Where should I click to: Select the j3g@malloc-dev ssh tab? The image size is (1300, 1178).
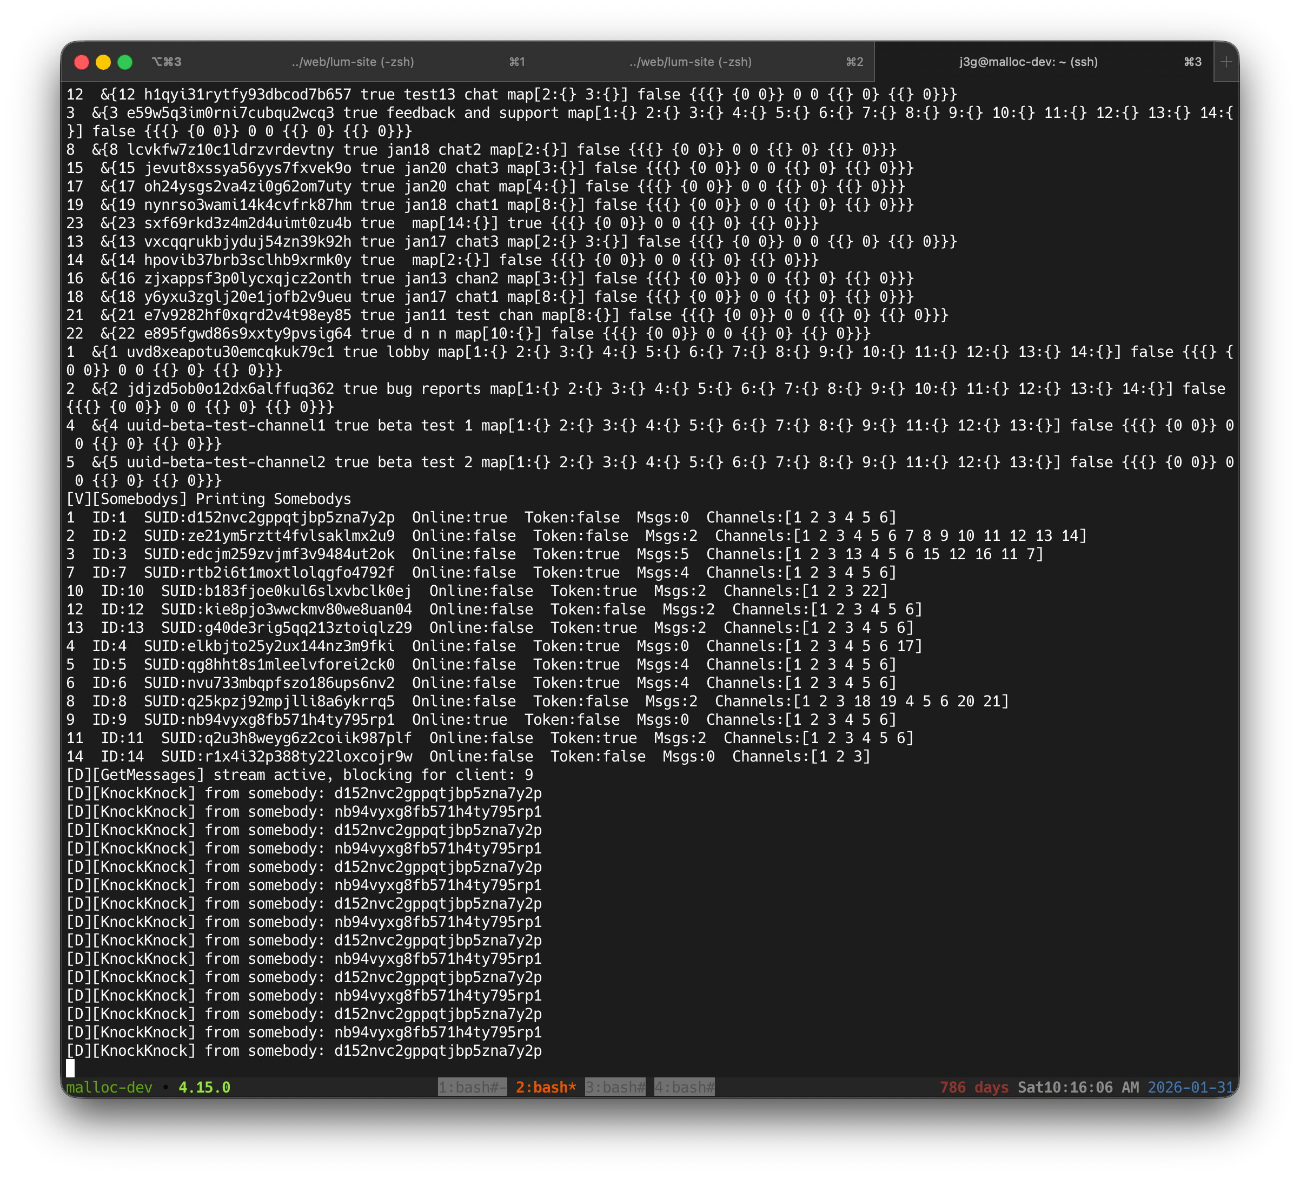[x=1028, y=62]
